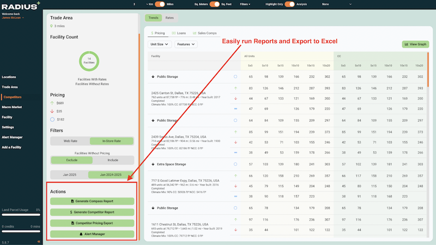Toggle Highlight Only/Analysis switch

click(289, 4)
